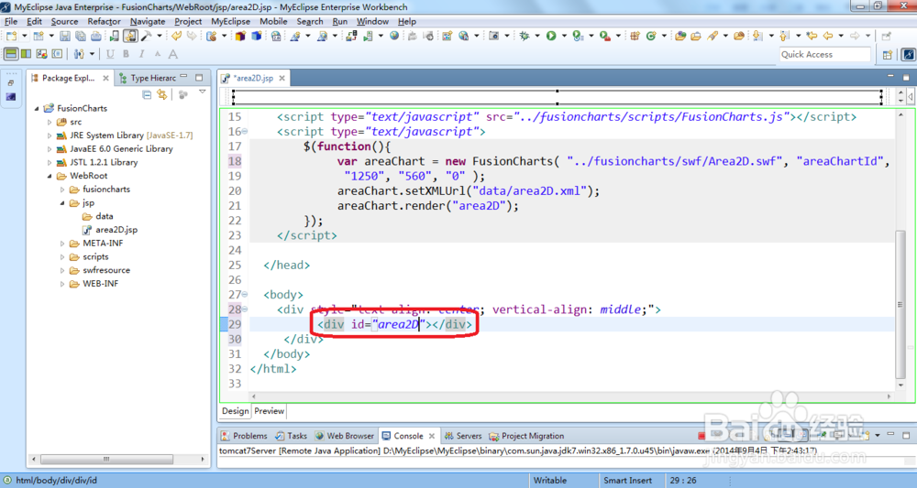Viewport: 917px width, 488px height.
Task: Switch to the Servers tab
Action: tap(462, 436)
